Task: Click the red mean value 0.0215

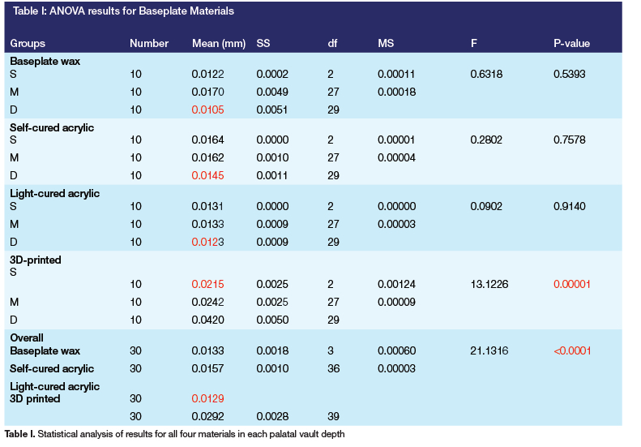Action: coord(207,284)
